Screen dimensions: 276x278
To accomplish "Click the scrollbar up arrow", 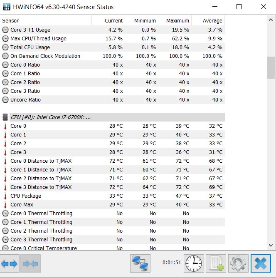I will tap(271, 20).
